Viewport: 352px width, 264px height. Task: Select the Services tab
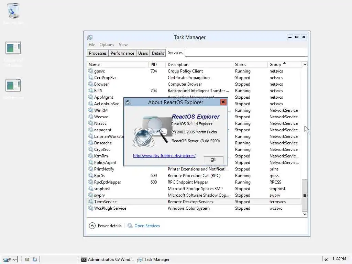pos(175,53)
